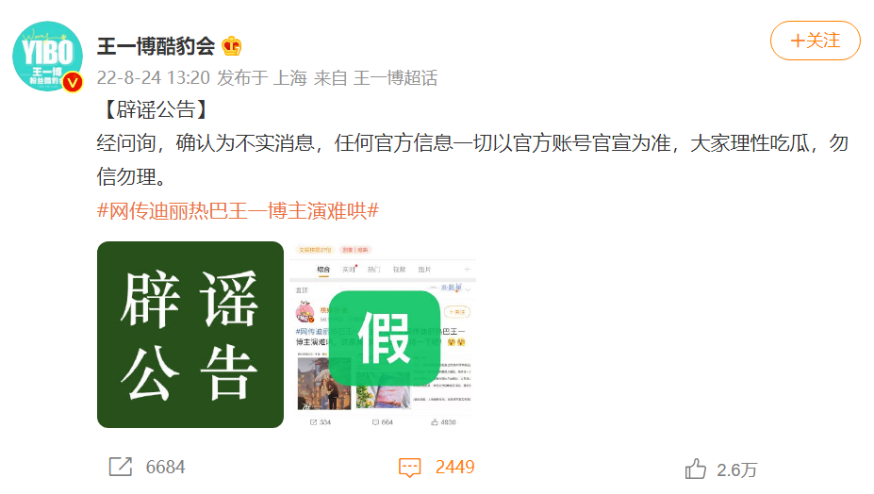Viewport: 874px width, 494px height.
Task: Follow account with +关注 button
Action: (x=815, y=41)
